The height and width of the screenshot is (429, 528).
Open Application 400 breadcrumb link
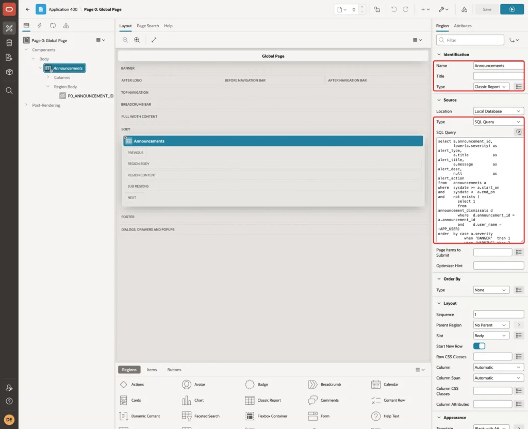[62, 9]
